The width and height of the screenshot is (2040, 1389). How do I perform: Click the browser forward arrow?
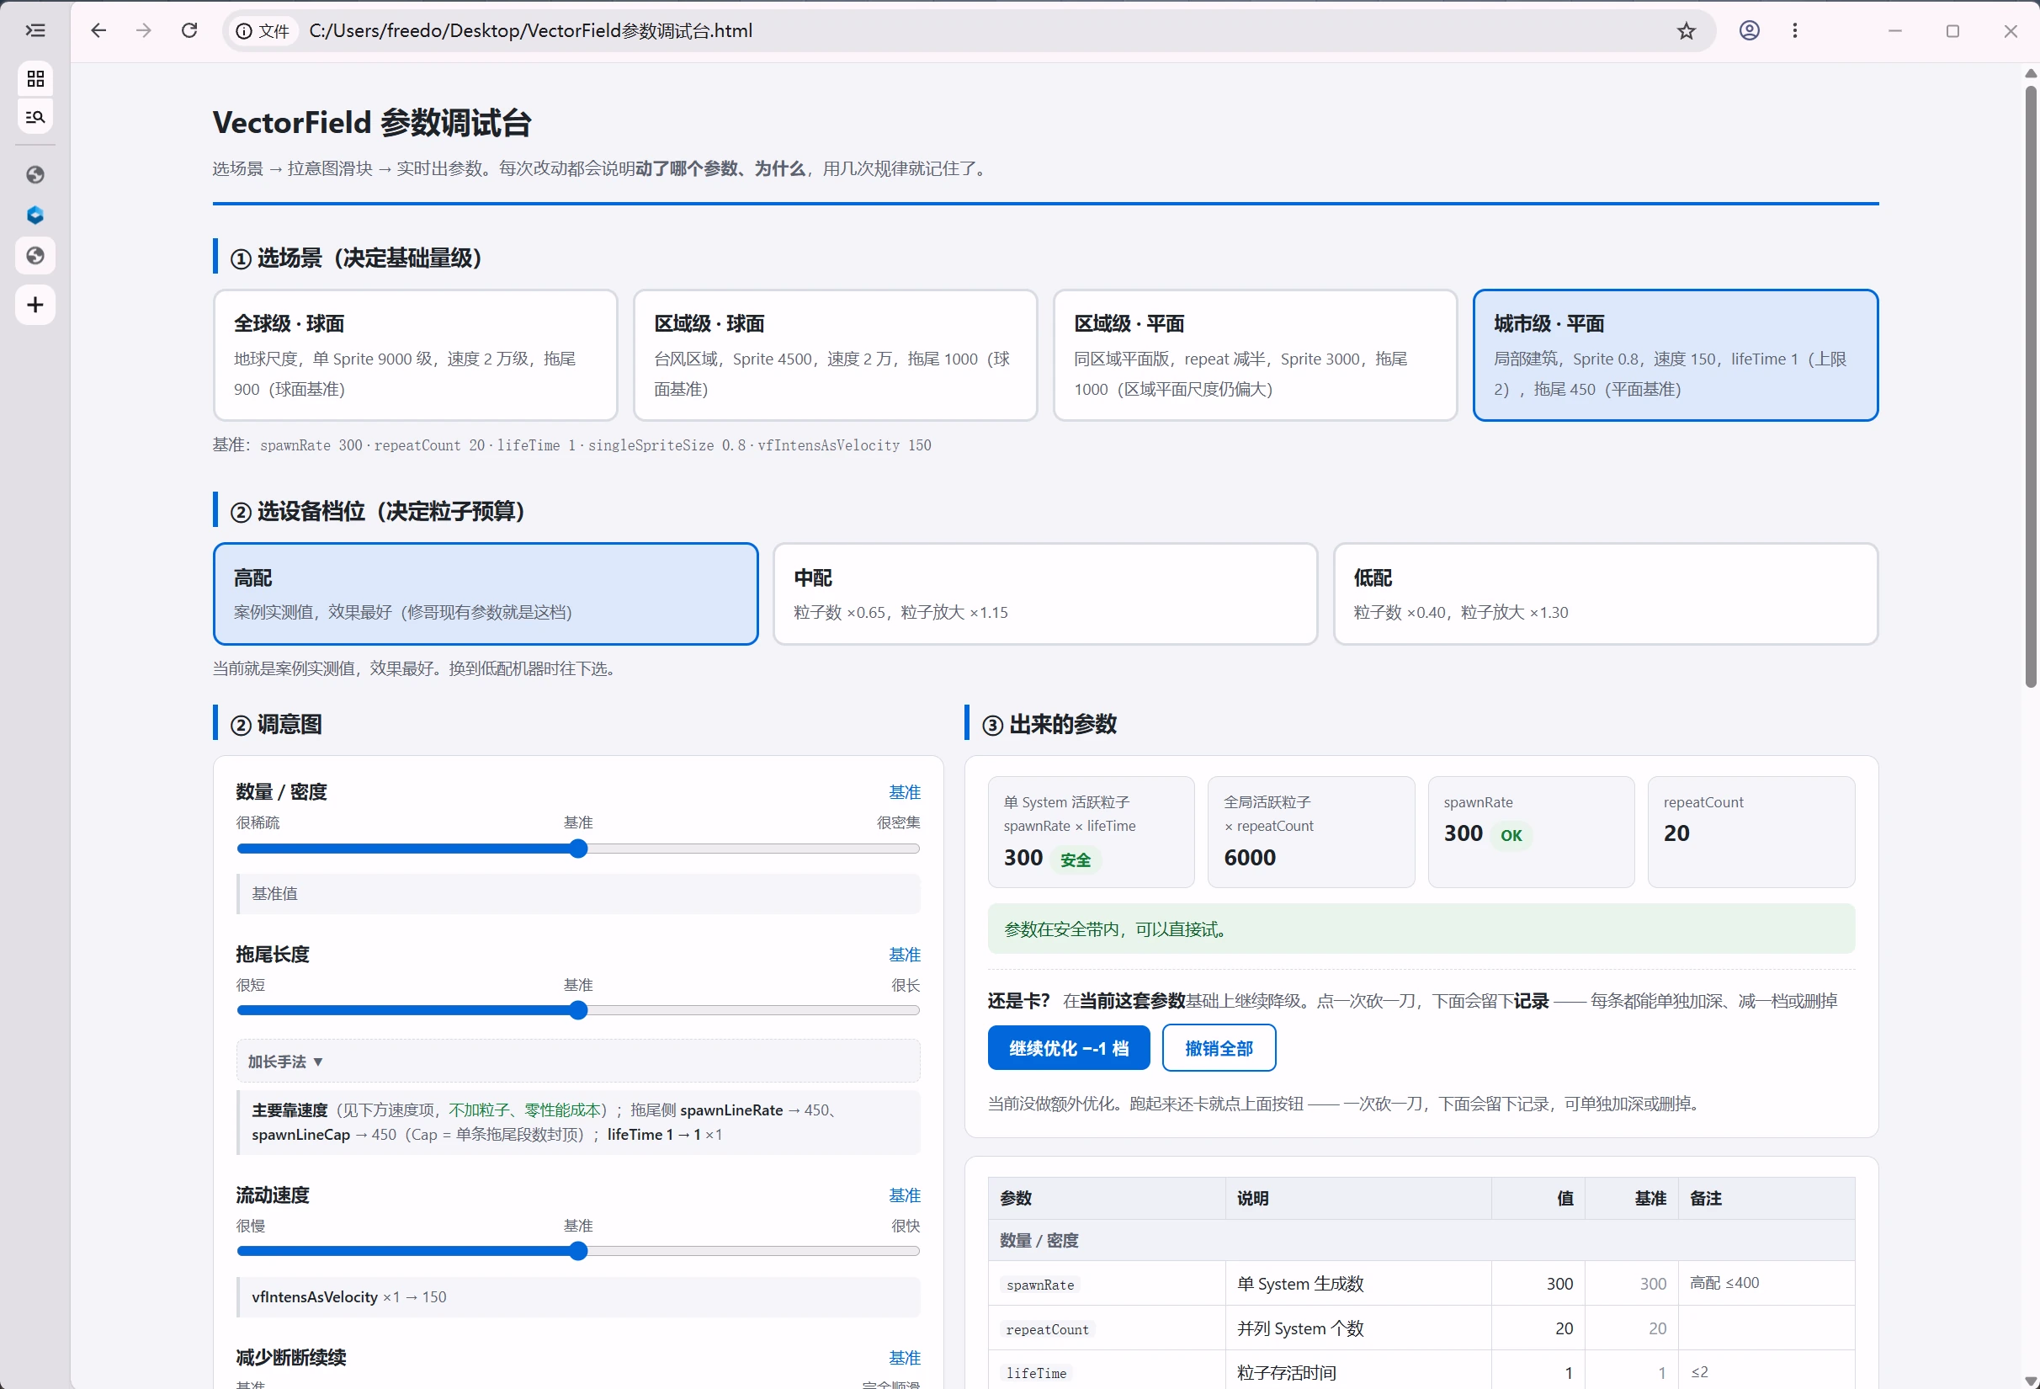[x=144, y=31]
